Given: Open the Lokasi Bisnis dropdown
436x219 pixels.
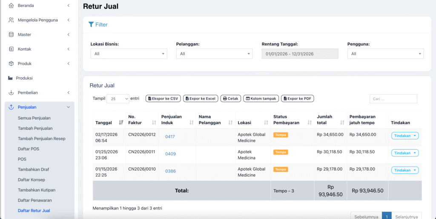Looking at the screenshot, I should [x=129, y=54].
